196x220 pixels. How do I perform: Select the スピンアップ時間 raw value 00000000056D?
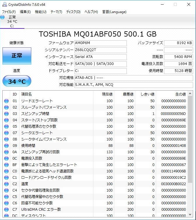point(173,114)
